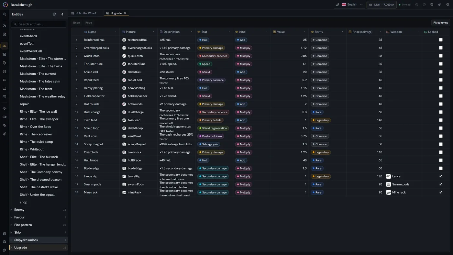Select the Upgrade tab
This screenshot has width=453, height=255.
[116, 13]
